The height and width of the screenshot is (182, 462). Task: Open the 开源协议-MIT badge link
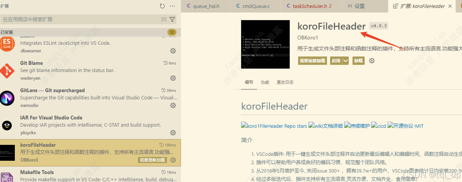click(x=405, y=126)
